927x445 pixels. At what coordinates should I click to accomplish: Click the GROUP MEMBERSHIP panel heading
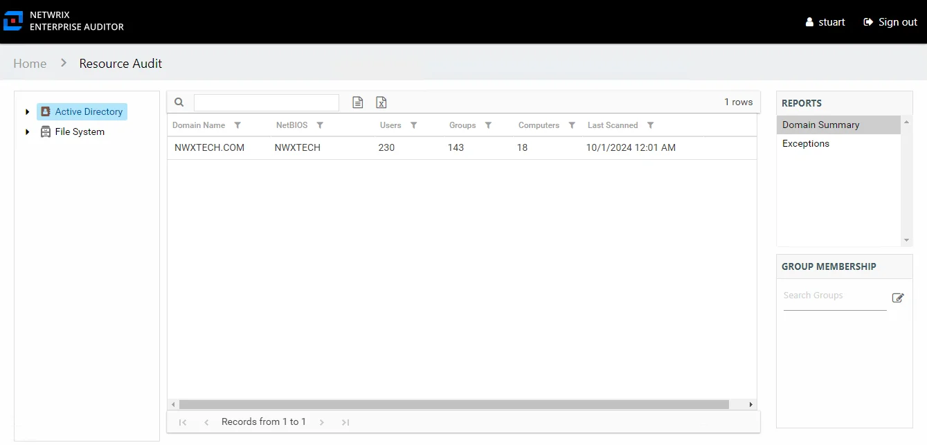(x=829, y=266)
